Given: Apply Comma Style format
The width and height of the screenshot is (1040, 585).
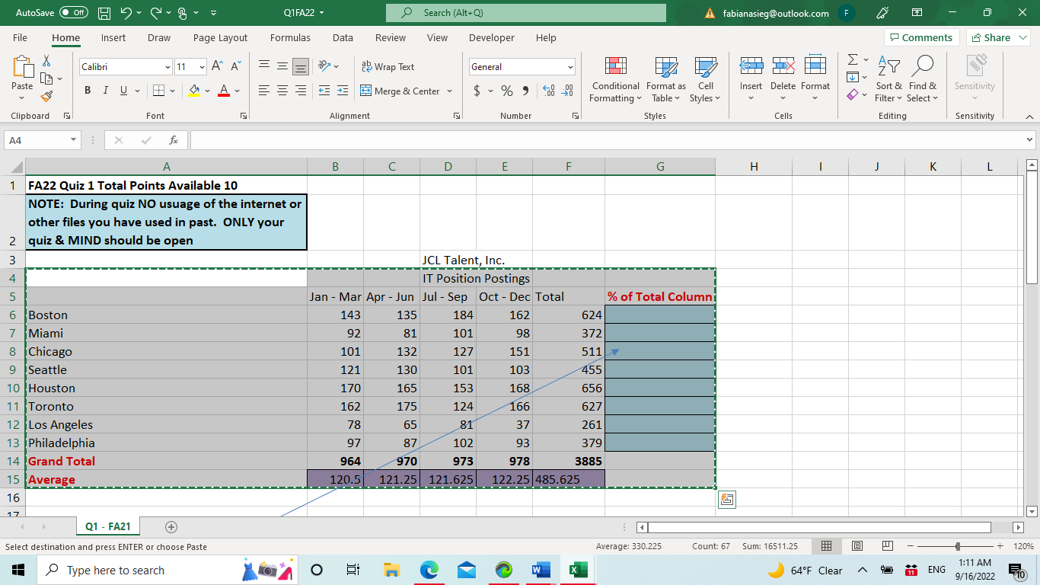Looking at the screenshot, I should pos(525,91).
